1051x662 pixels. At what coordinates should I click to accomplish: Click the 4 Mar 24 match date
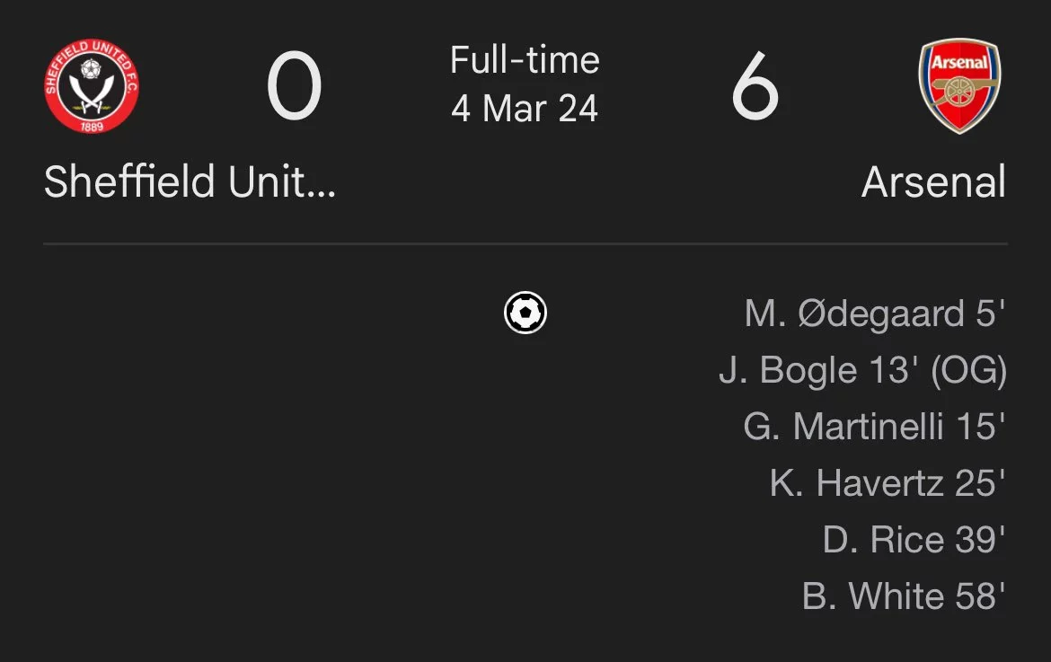[525, 109]
